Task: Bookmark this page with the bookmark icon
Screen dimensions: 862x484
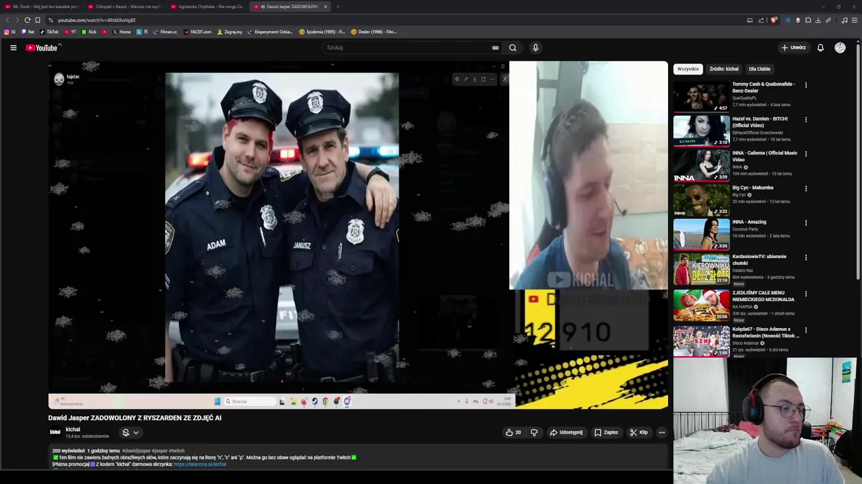Action: (38, 20)
